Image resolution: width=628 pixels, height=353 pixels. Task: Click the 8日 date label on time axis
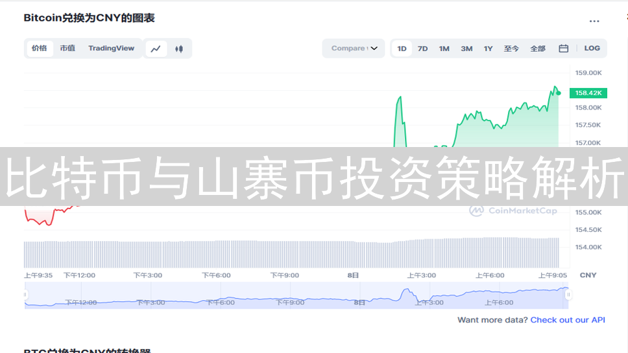coord(353,275)
